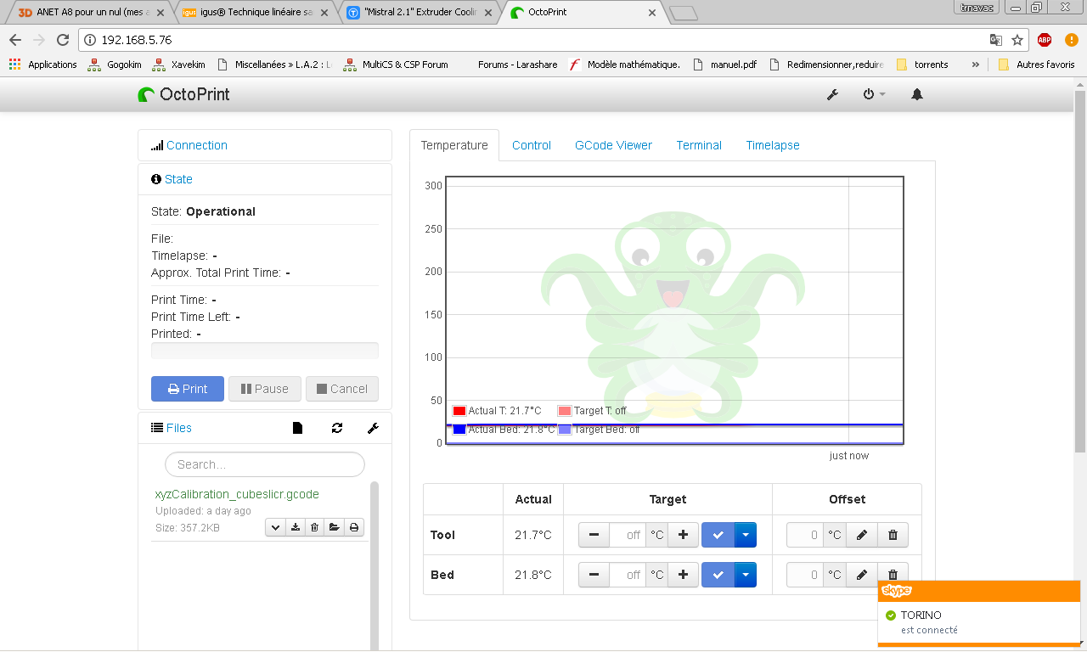Open Tool target temperature preset dropdown
Screen dimensions: 1087x652
click(745, 535)
